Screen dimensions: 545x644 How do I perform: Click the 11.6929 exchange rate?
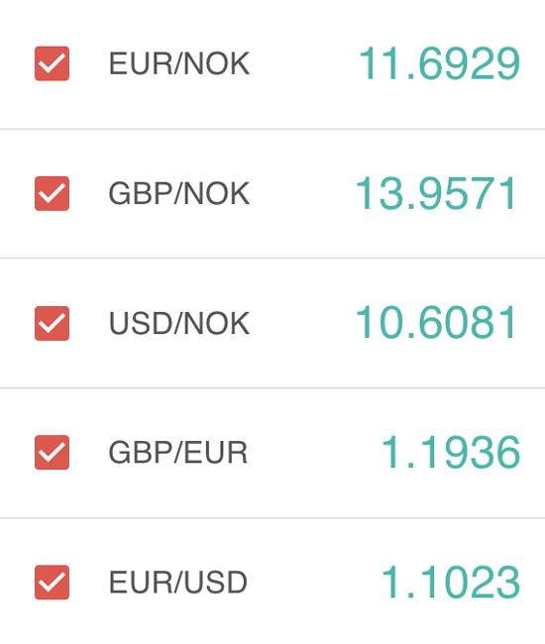click(x=439, y=63)
